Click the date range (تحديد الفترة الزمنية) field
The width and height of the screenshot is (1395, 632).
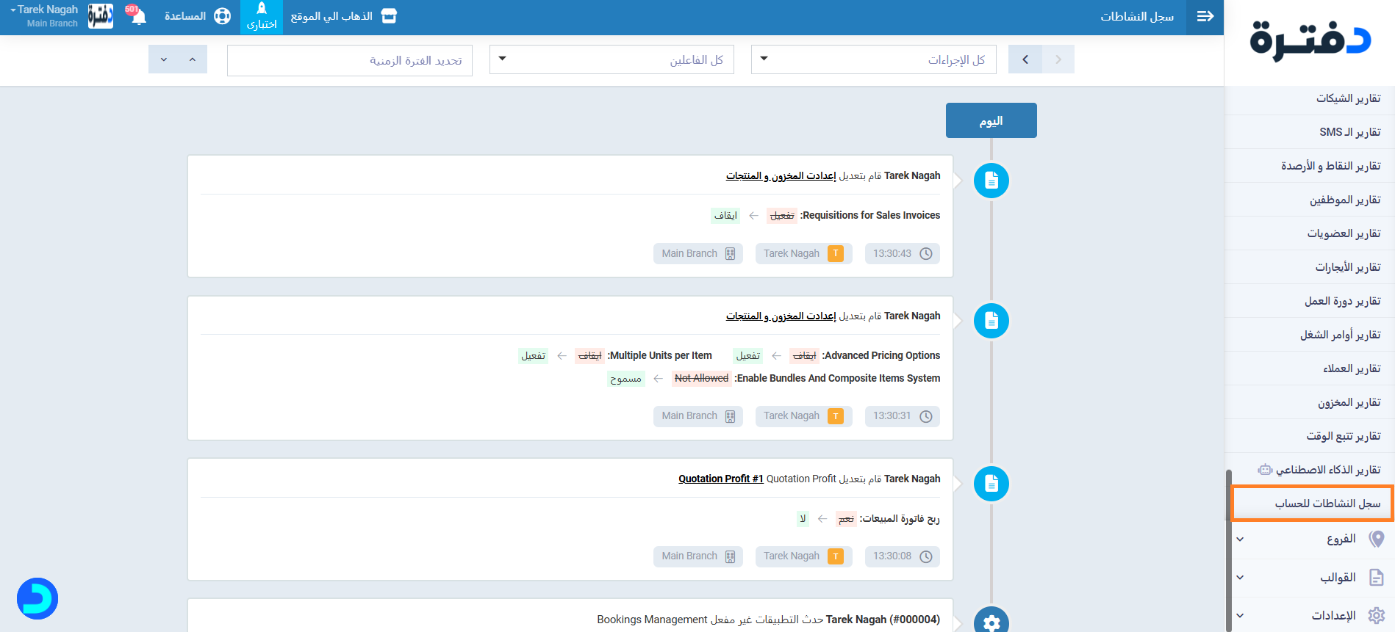pyautogui.click(x=350, y=60)
